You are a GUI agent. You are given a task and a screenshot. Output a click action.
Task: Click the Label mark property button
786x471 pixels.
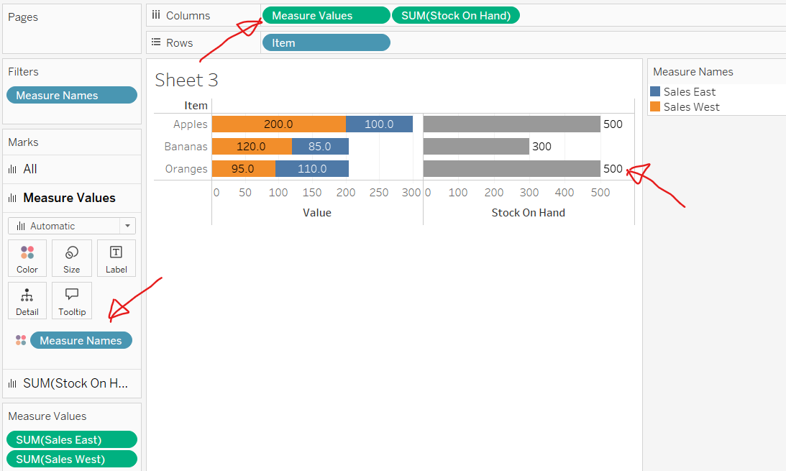click(116, 258)
